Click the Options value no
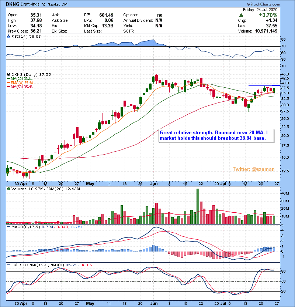Screen dimensions: 295x307 click(160, 15)
